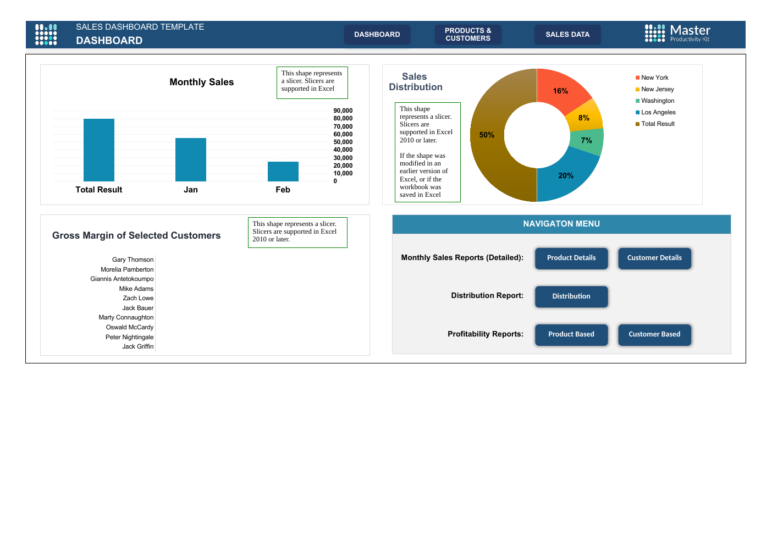The height and width of the screenshot is (546, 772).
Task: Click the 16% donut slice
Action: tap(560, 90)
